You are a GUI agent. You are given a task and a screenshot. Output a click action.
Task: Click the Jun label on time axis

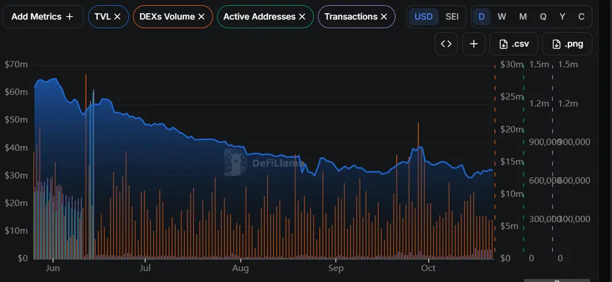click(53, 268)
